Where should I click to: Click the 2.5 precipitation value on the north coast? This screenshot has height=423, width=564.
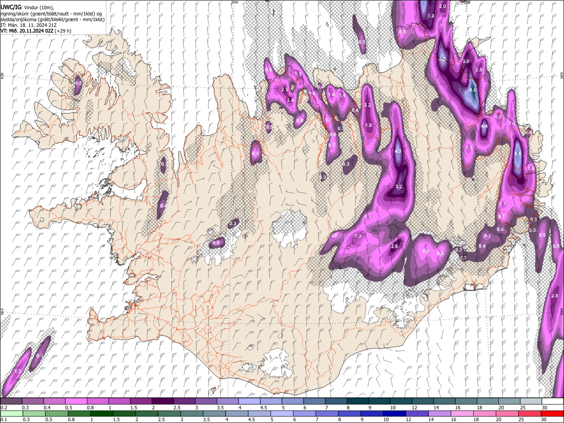pos(285,89)
